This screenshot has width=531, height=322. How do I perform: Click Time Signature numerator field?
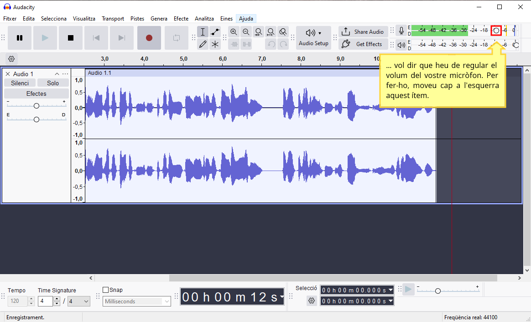[45, 301]
